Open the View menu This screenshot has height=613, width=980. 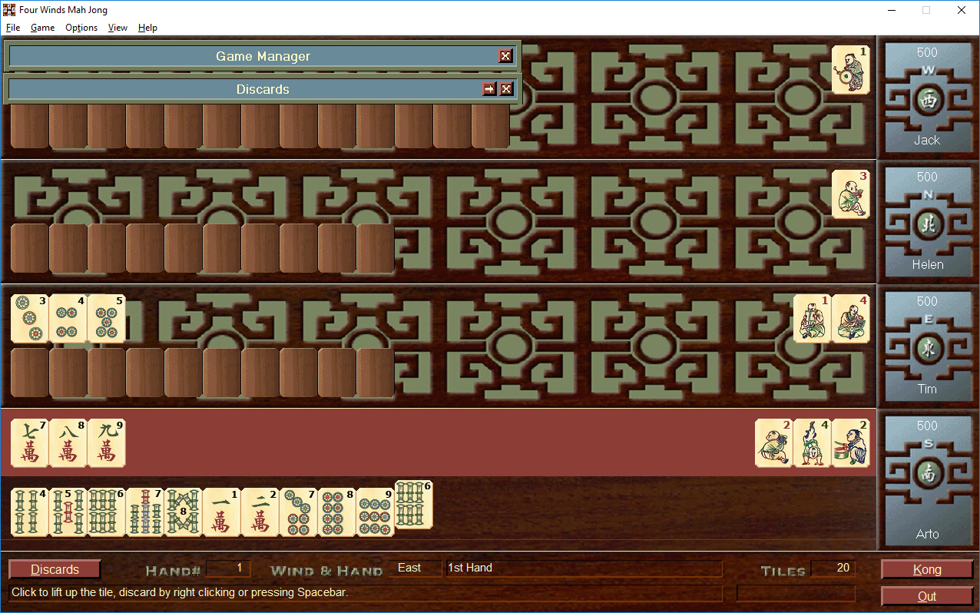pyautogui.click(x=118, y=28)
